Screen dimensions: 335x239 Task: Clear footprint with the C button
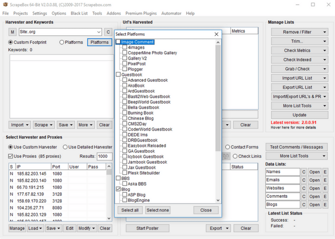click(108, 32)
